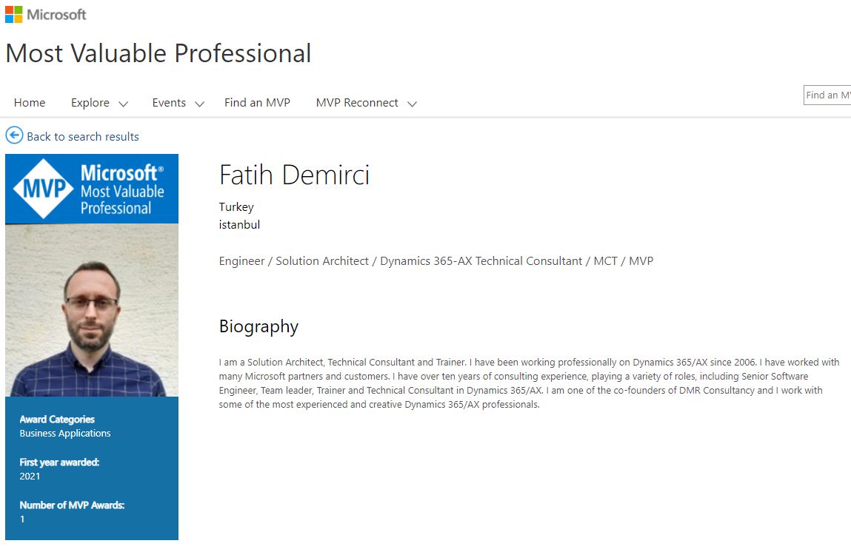
Task: Select the Events menu label
Action: [169, 103]
